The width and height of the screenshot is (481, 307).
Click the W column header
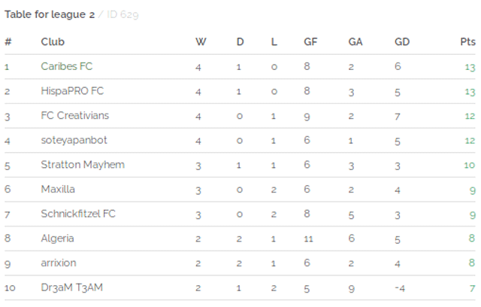[x=201, y=41]
